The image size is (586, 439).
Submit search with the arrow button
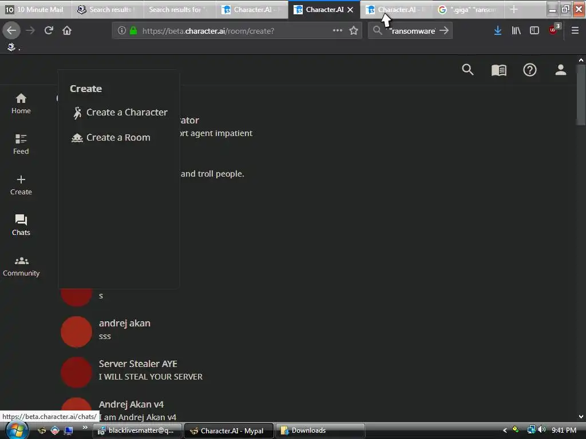pyautogui.click(x=444, y=31)
